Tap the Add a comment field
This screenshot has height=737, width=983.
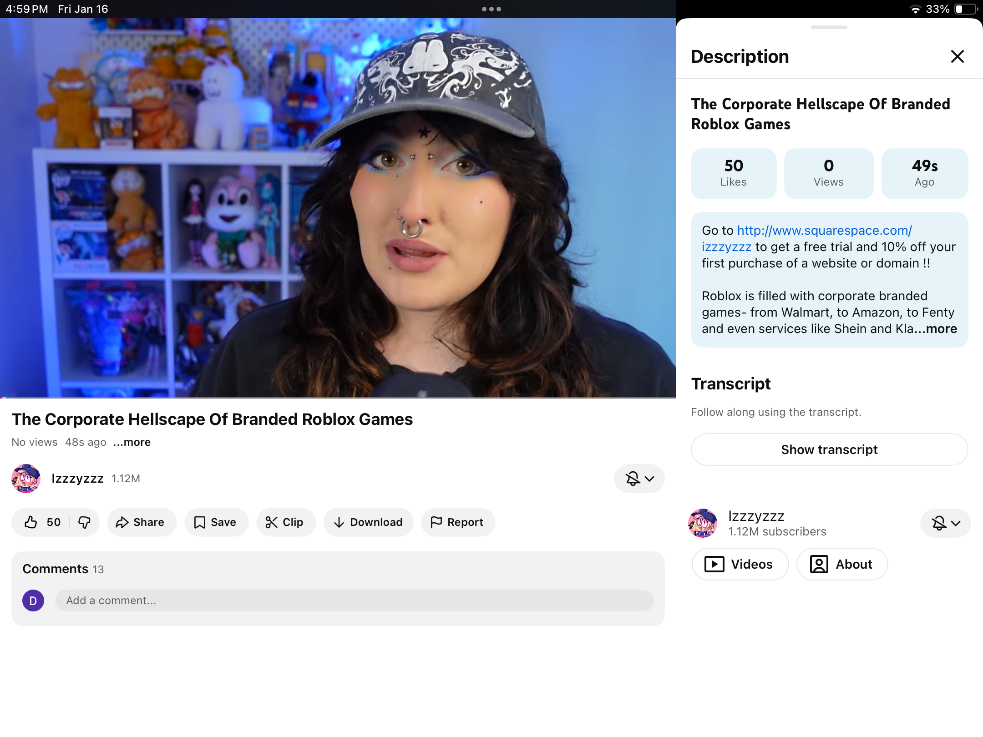354,601
